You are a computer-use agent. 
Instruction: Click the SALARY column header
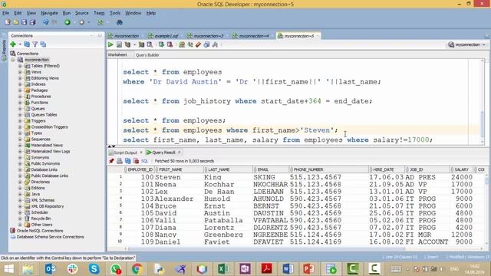coord(461,169)
